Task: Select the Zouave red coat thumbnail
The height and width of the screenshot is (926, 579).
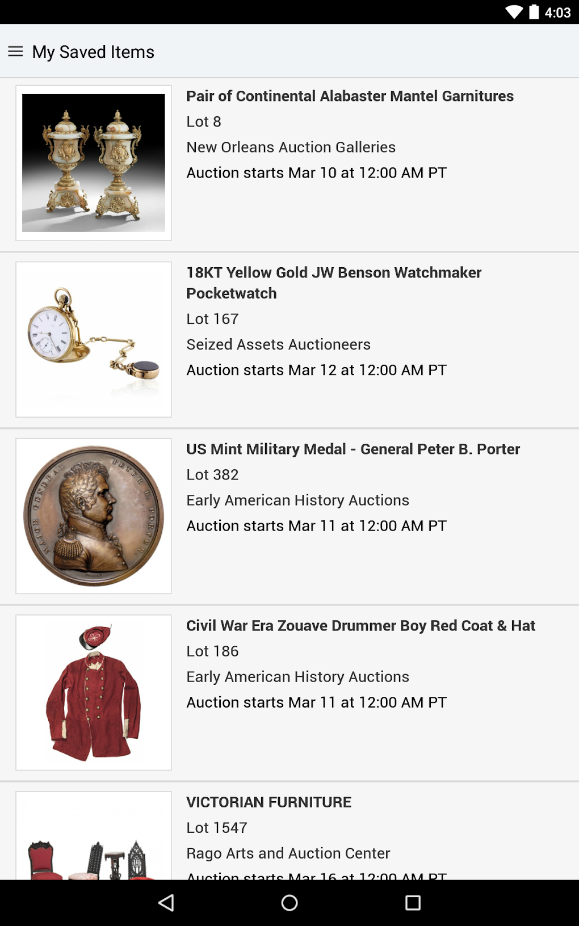Action: 94,692
